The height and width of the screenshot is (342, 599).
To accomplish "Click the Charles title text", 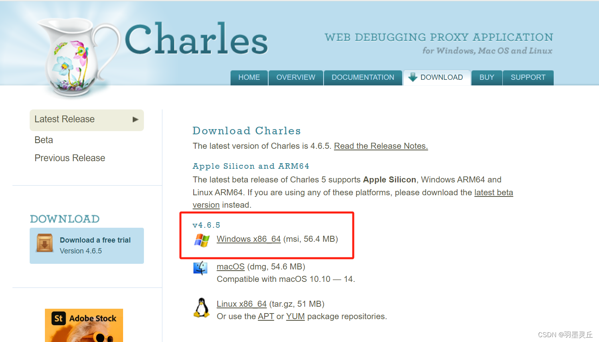I will [196, 39].
